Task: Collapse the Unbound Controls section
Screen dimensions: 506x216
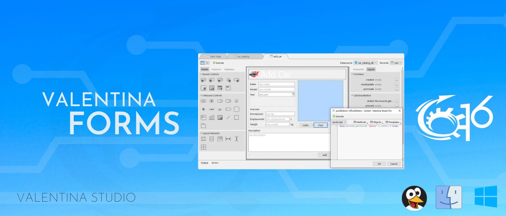Action: [x=201, y=95]
